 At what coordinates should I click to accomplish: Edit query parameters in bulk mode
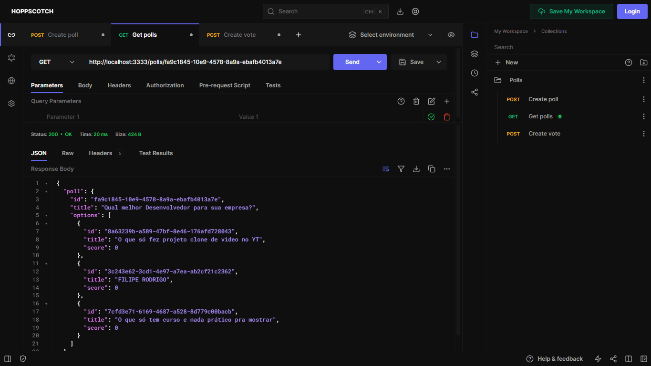click(x=432, y=101)
